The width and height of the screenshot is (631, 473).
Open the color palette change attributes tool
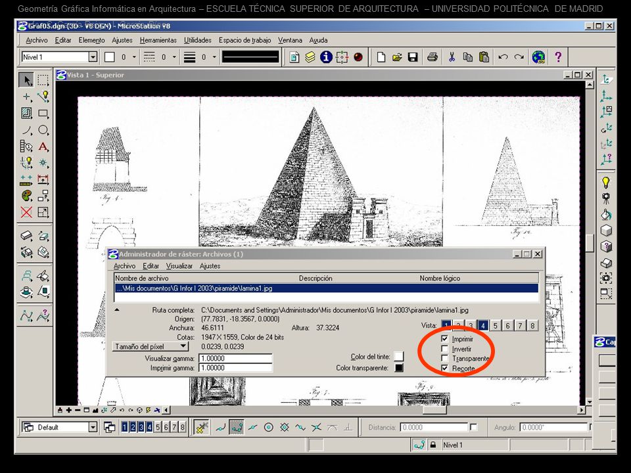pyautogui.click(x=26, y=196)
